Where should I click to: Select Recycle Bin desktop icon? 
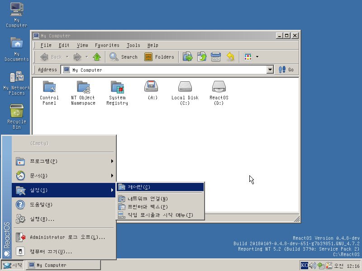17,117
